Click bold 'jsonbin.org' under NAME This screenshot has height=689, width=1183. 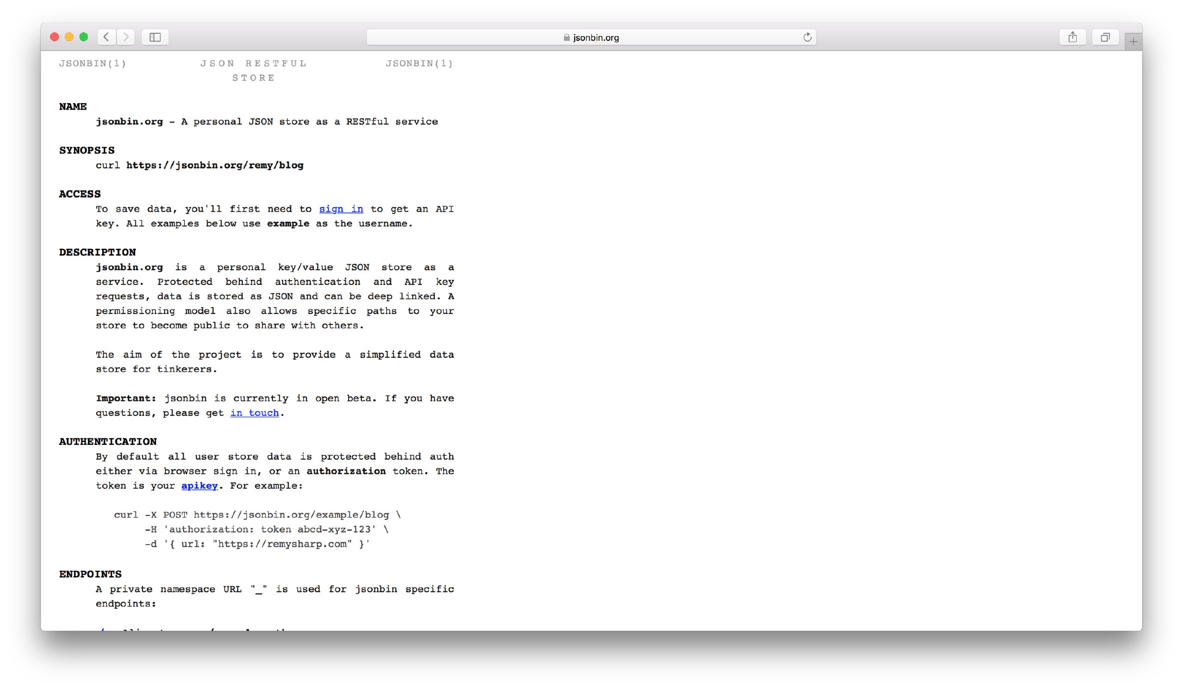[x=129, y=122]
